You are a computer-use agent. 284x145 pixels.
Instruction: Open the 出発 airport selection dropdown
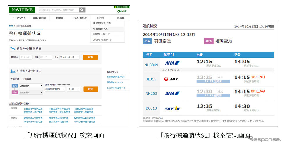pos(31,86)
